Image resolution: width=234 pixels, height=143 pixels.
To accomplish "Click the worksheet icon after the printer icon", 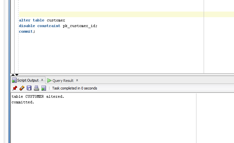I will (x=44, y=88).
